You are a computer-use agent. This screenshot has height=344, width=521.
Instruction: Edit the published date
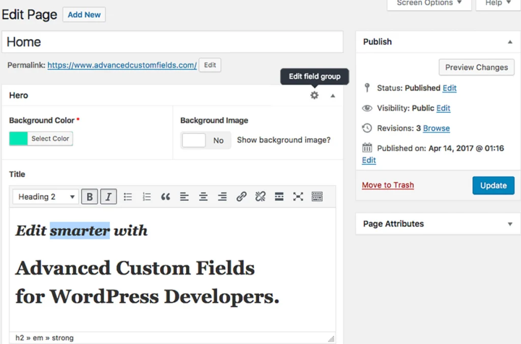[x=369, y=160]
